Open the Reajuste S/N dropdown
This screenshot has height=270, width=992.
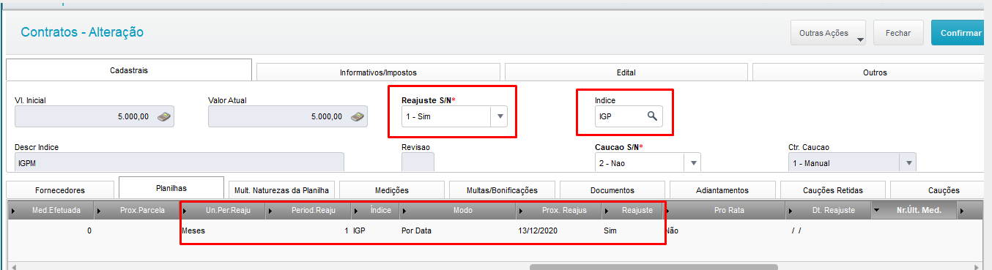click(499, 116)
